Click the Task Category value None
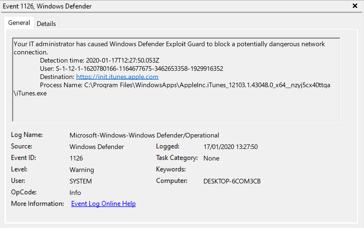Image resolution: width=364 pixels, height=228 pixels. click(x=212, y=158)
